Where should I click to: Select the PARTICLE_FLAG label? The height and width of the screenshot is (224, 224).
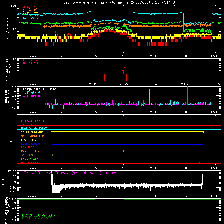coord(31,151)
